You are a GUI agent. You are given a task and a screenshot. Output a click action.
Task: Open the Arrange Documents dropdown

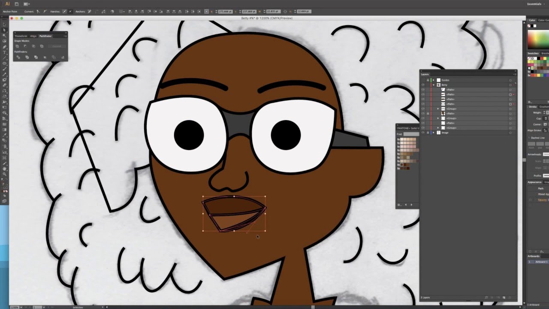click(x=27, y=4)
